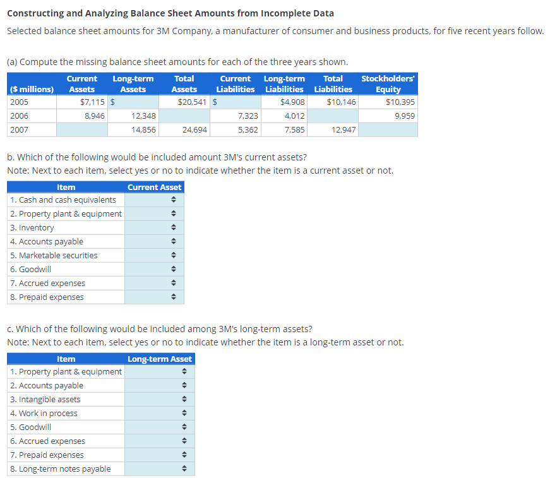Click '5. Marketable securities' item text
The width and height of the screenshot is (550, 478).
54,255
